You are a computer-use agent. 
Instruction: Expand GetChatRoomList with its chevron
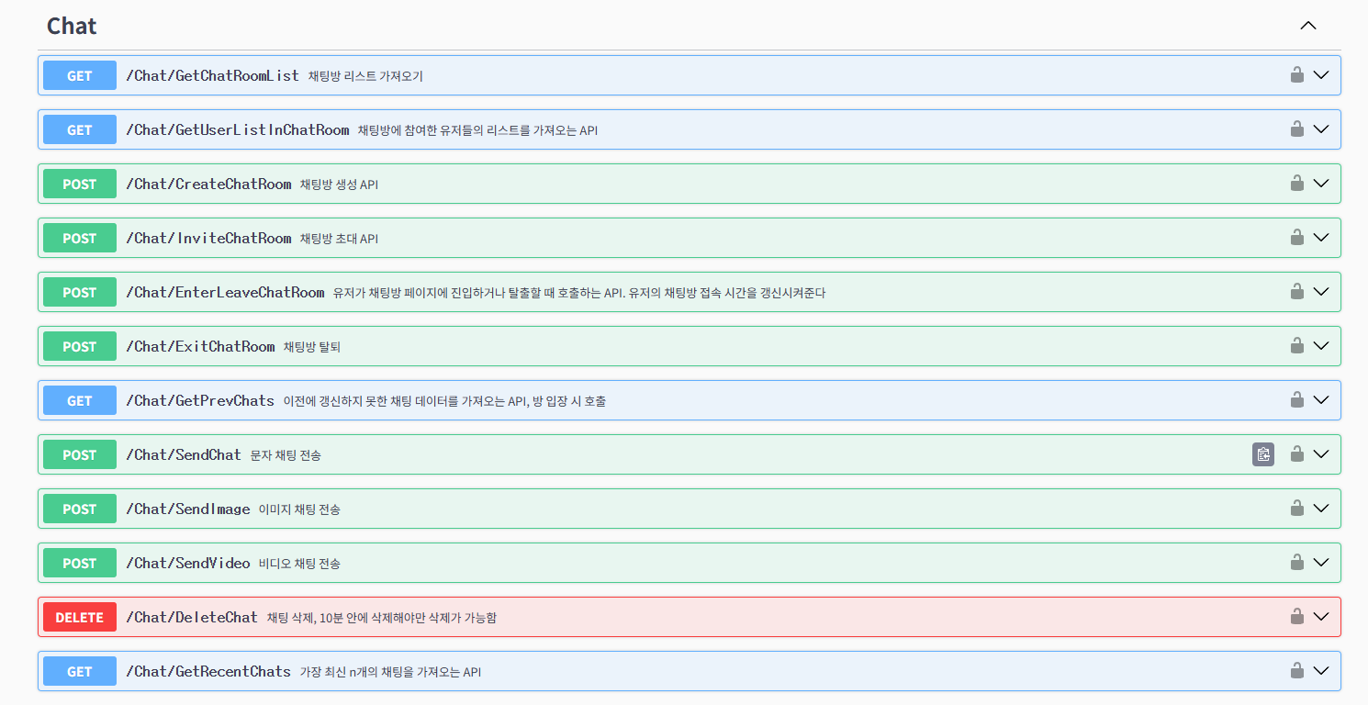[x=1321, y=74]
